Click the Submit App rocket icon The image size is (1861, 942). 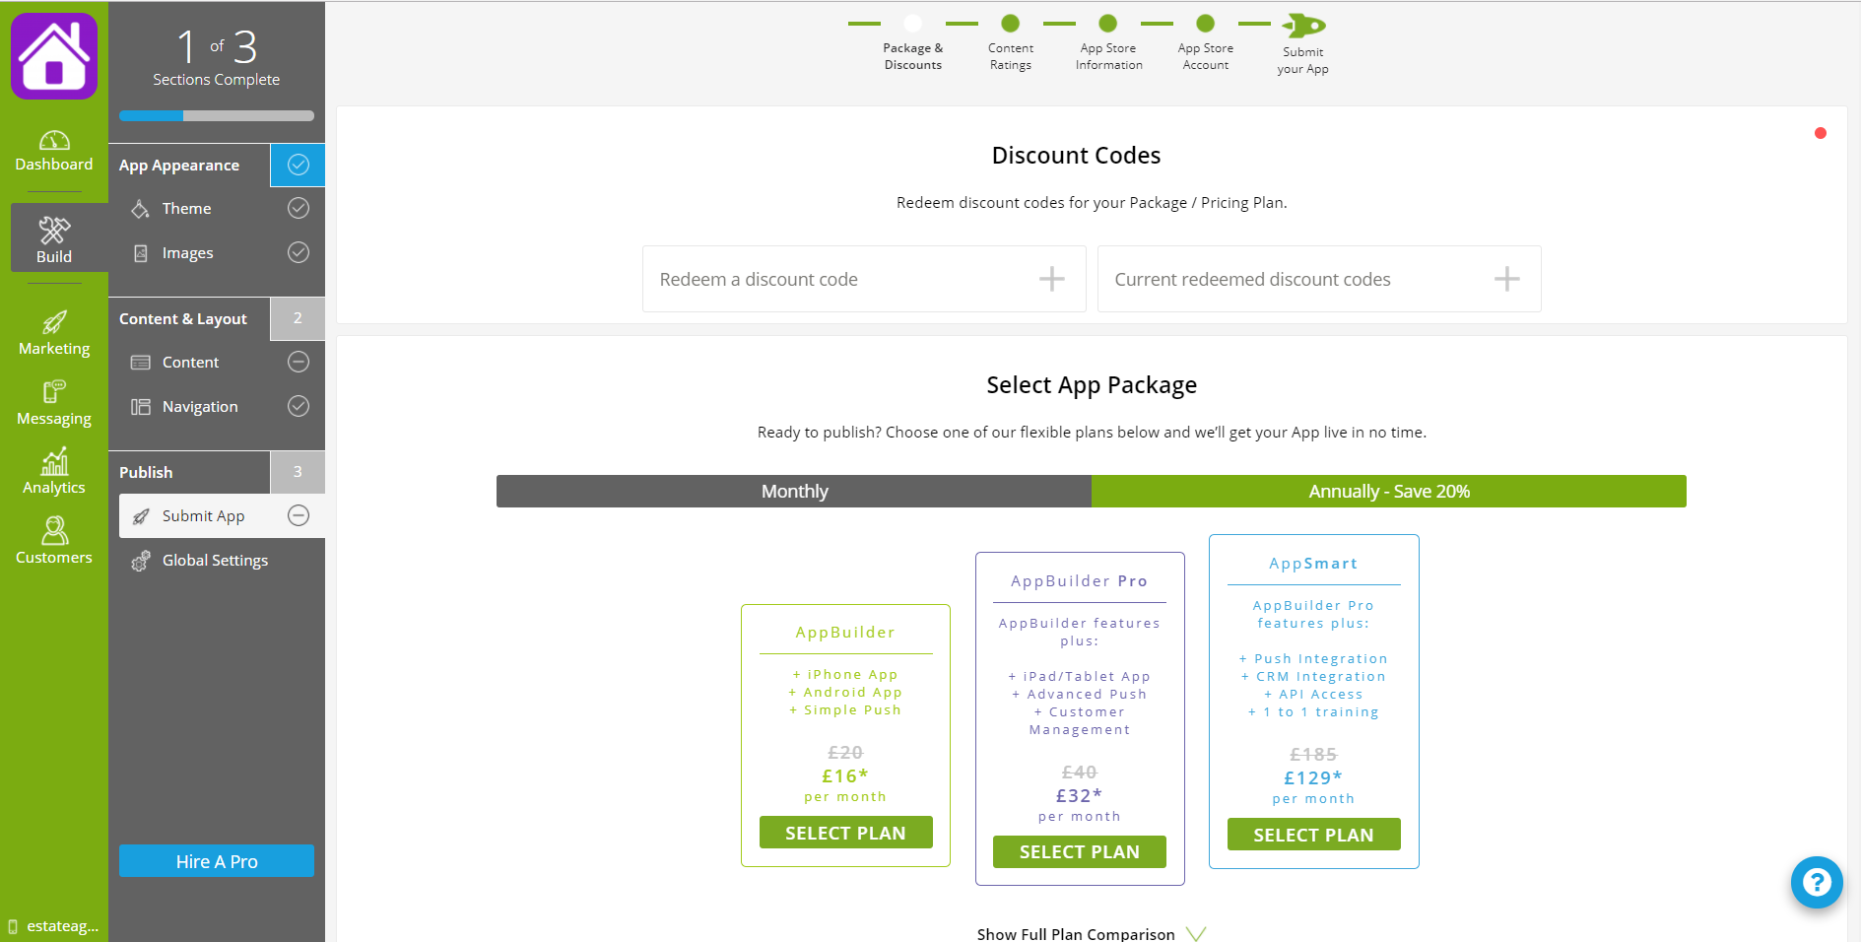[141, 516]
